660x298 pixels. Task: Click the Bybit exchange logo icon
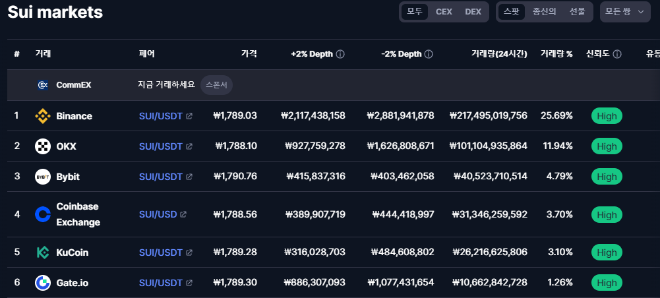click(43, 177)
